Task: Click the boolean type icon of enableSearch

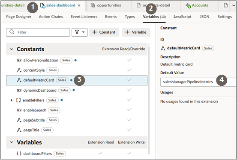Action: (x=19, y=110)
